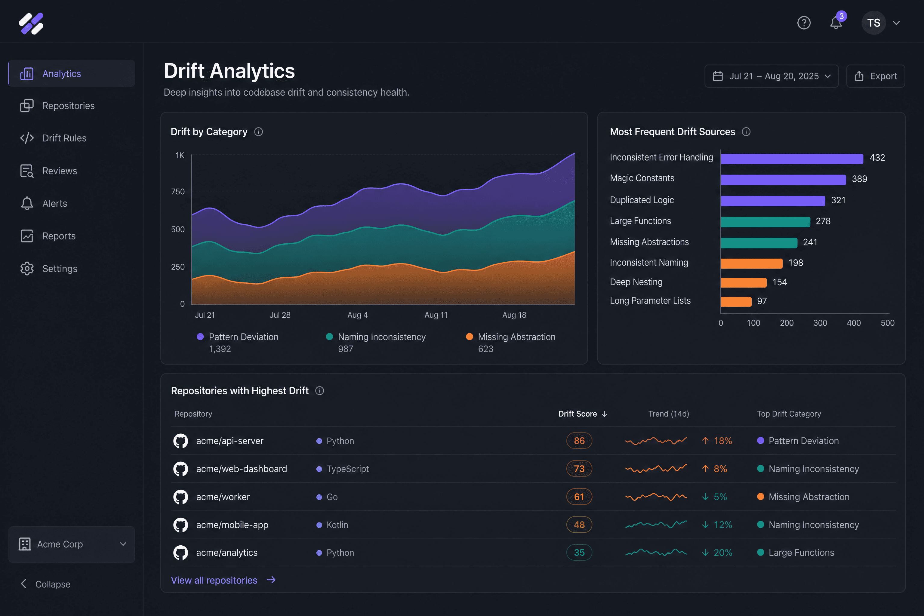Click the Large Functions bar in sources chart

(x=765, y=222)
